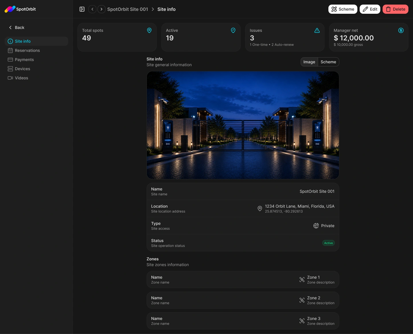Viewport: 413px width, 334px height.
Task: Click the top Scheme button
Action: (343, 9)
